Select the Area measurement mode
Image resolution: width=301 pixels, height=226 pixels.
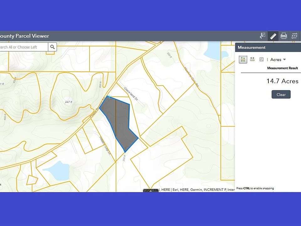pyautogui.click(x=243, y=59)
